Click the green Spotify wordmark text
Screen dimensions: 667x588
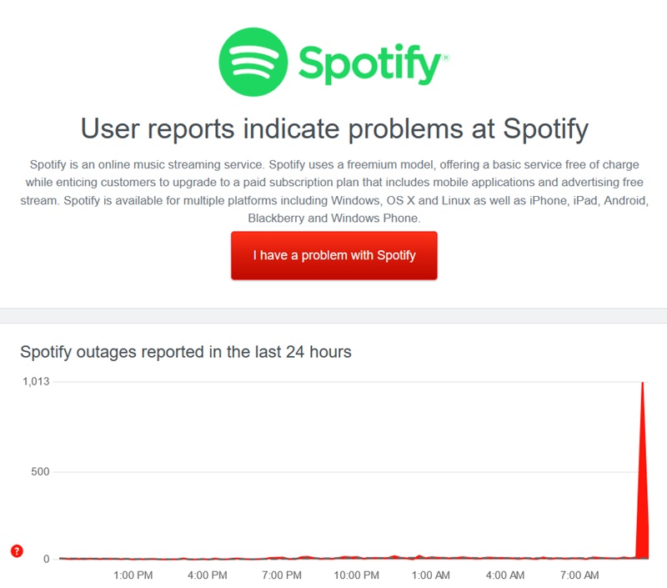[369, 64]
